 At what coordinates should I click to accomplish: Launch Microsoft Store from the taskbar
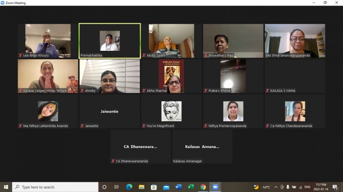(x=154, y=187)
